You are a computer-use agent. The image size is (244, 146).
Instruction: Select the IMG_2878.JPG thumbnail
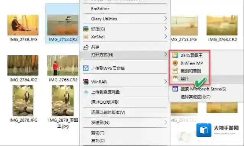[x=23, y=101]
